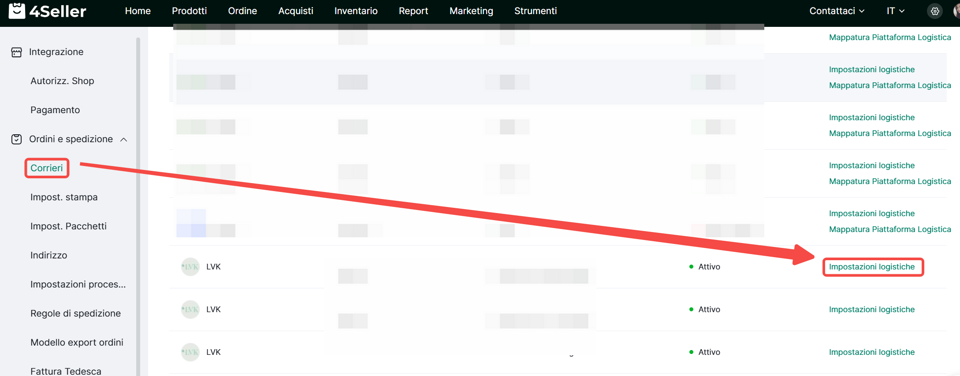
Task: Click the Integrazione store icon
Action: tap(16, 52)
